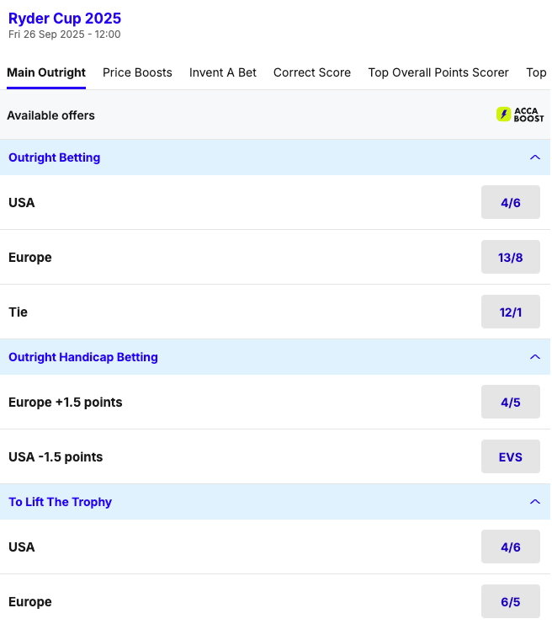
Task: Click the Outright Handicap Betting header text
Action: [83, 357]
